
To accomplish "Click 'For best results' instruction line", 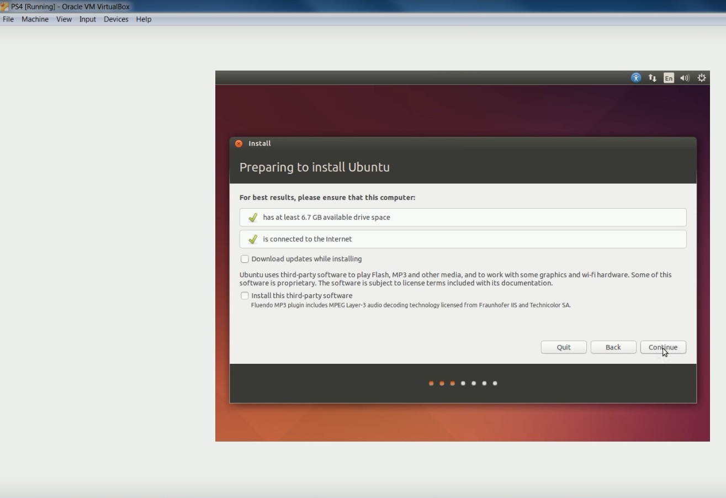I will pos(327,198).
